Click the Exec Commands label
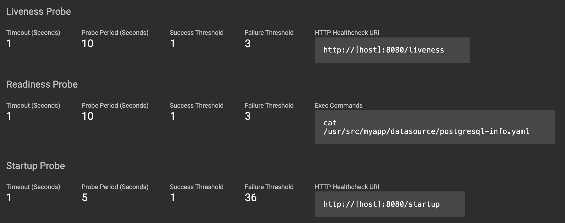Image resolution: width=565 pixels, height=223 pixels. (x=339, y=106)
